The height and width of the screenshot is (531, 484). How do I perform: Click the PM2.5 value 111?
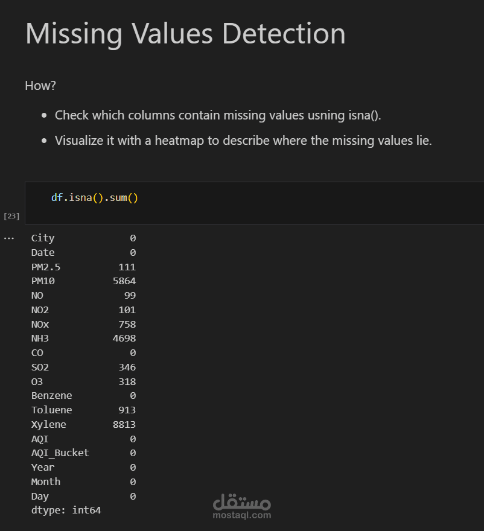point(127,267)
